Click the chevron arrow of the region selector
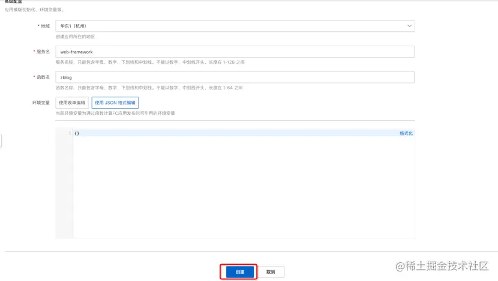The image size is (498, 281). click(409, 26)
